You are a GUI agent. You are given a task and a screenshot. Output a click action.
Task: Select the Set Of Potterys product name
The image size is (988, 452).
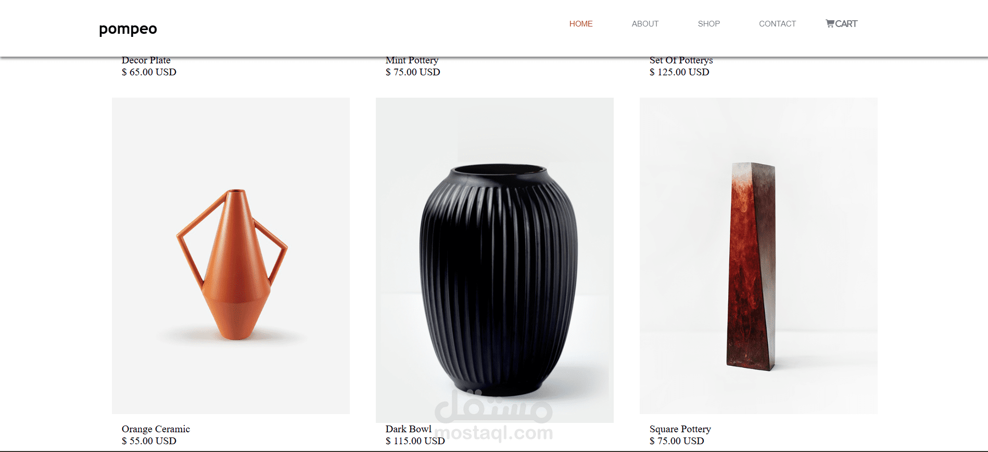681,60
